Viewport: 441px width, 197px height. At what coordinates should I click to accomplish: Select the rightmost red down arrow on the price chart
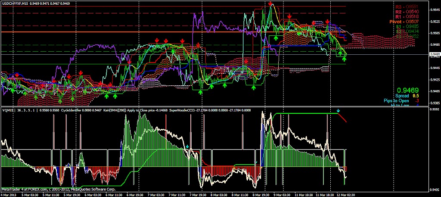tap(328, 22)
